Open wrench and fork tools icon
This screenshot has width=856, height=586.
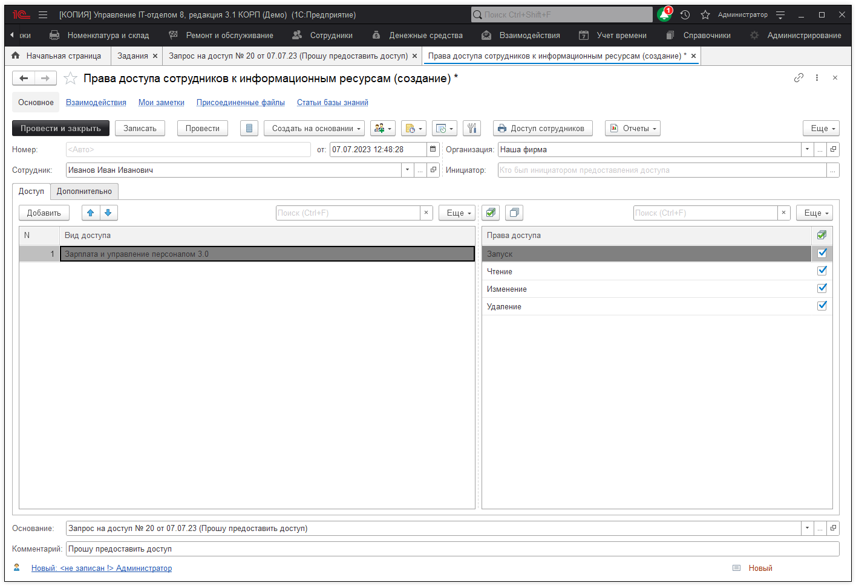click(x=472, y=128)
